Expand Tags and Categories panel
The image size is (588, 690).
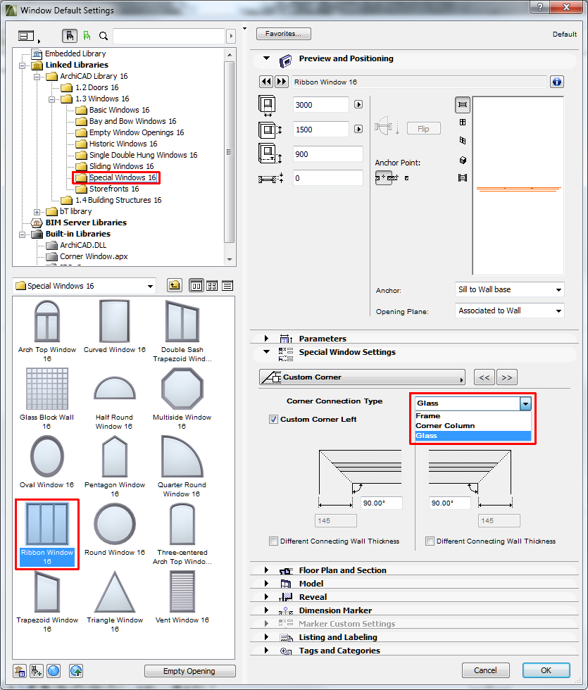(x=266, y=651)
